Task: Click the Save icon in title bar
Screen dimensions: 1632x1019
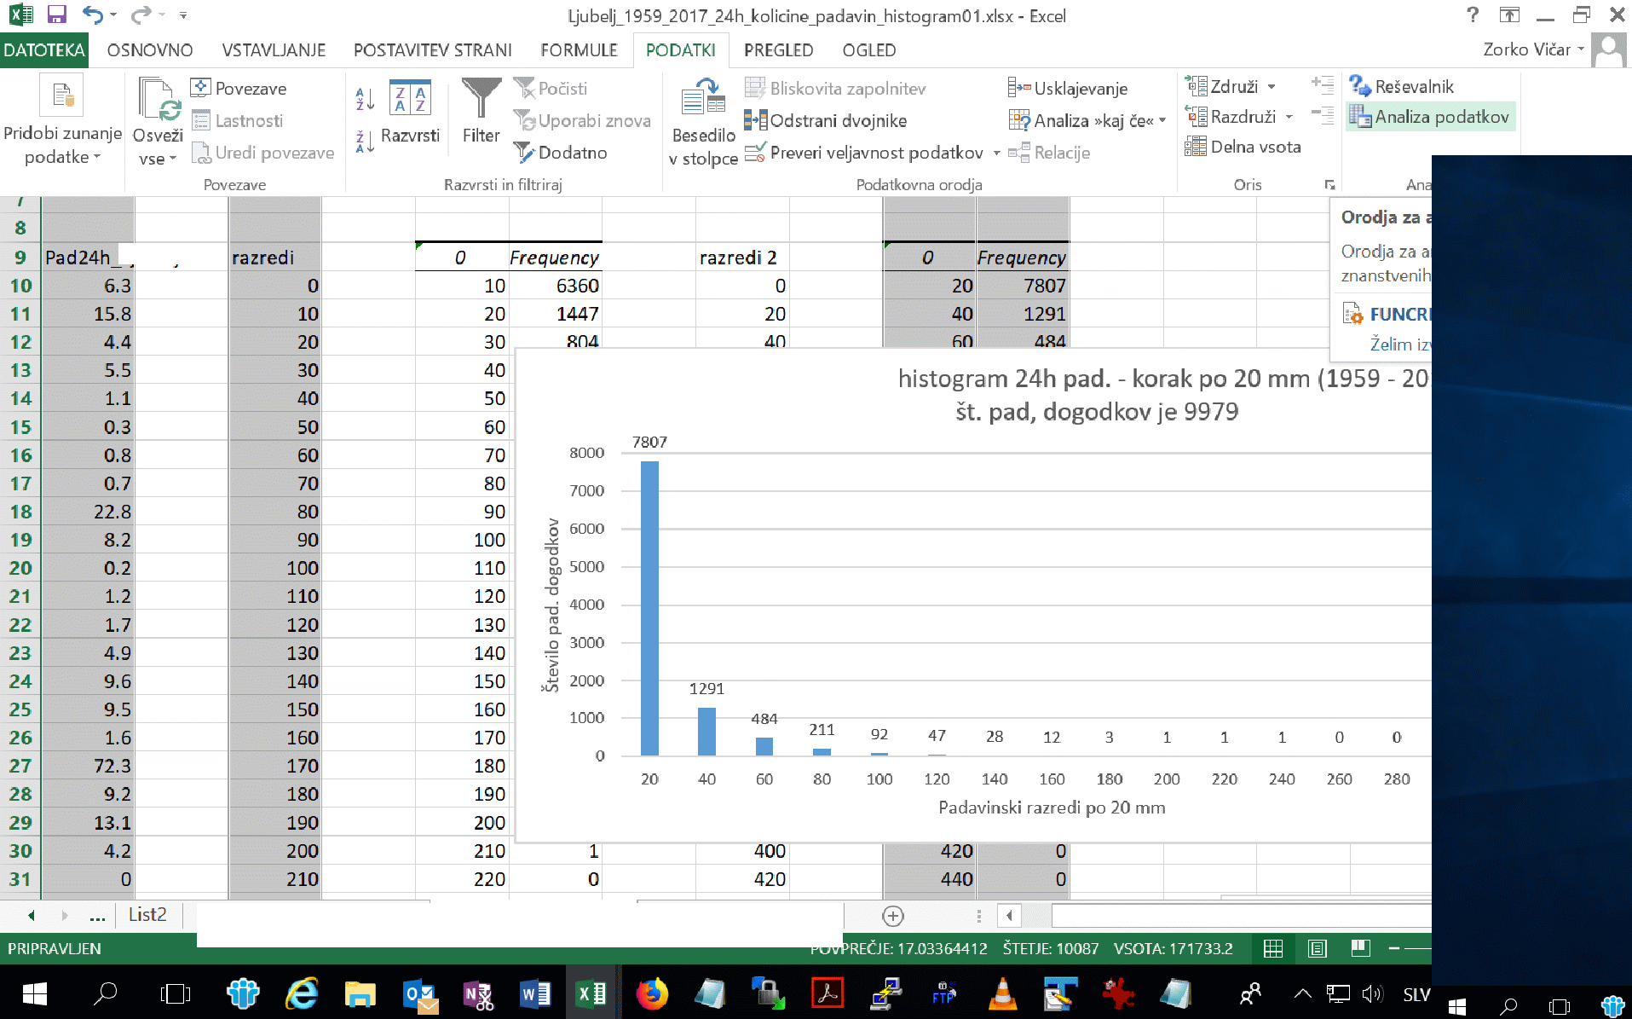Action: click(56, 14)
